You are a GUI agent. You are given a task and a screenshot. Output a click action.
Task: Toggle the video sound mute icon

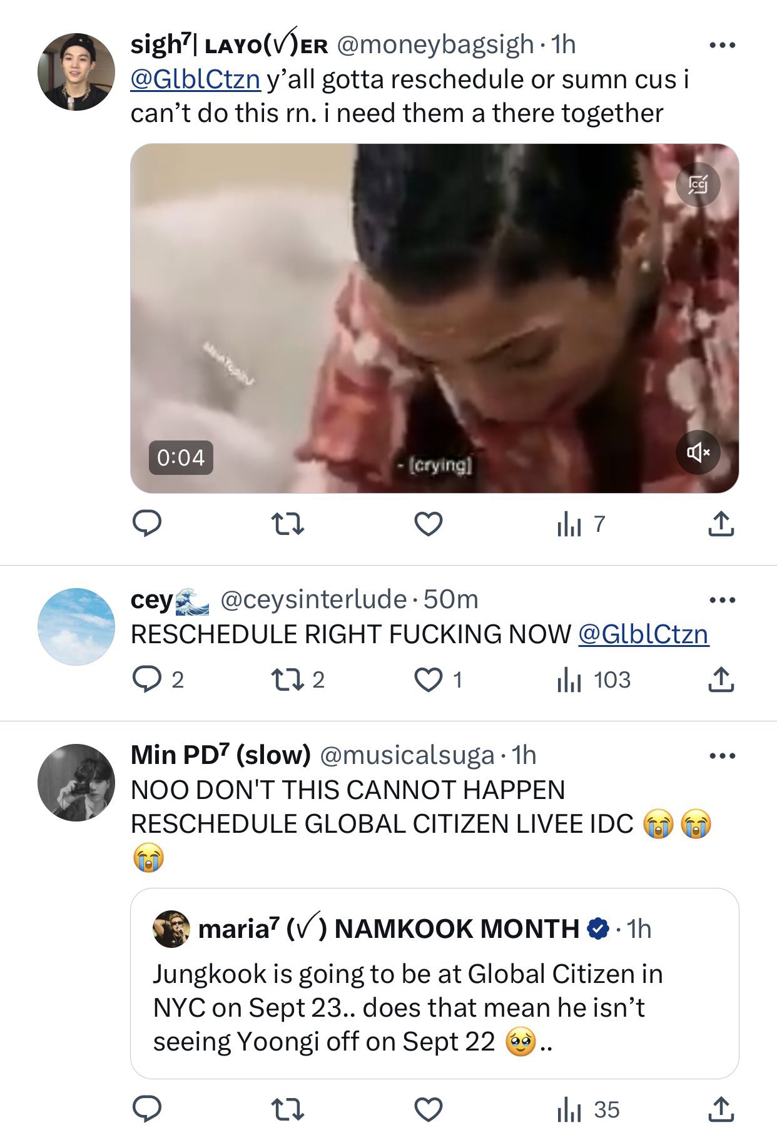coord(698,452)
